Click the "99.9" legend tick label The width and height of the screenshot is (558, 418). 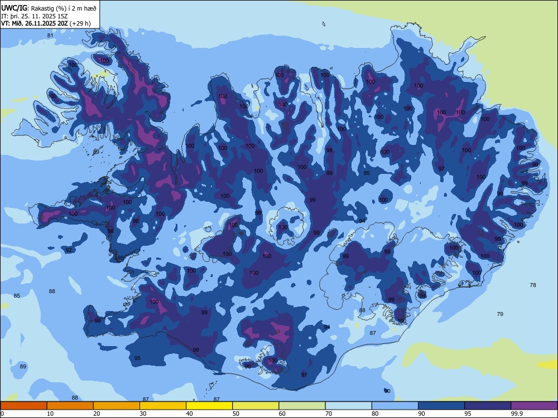coord(517,414)
